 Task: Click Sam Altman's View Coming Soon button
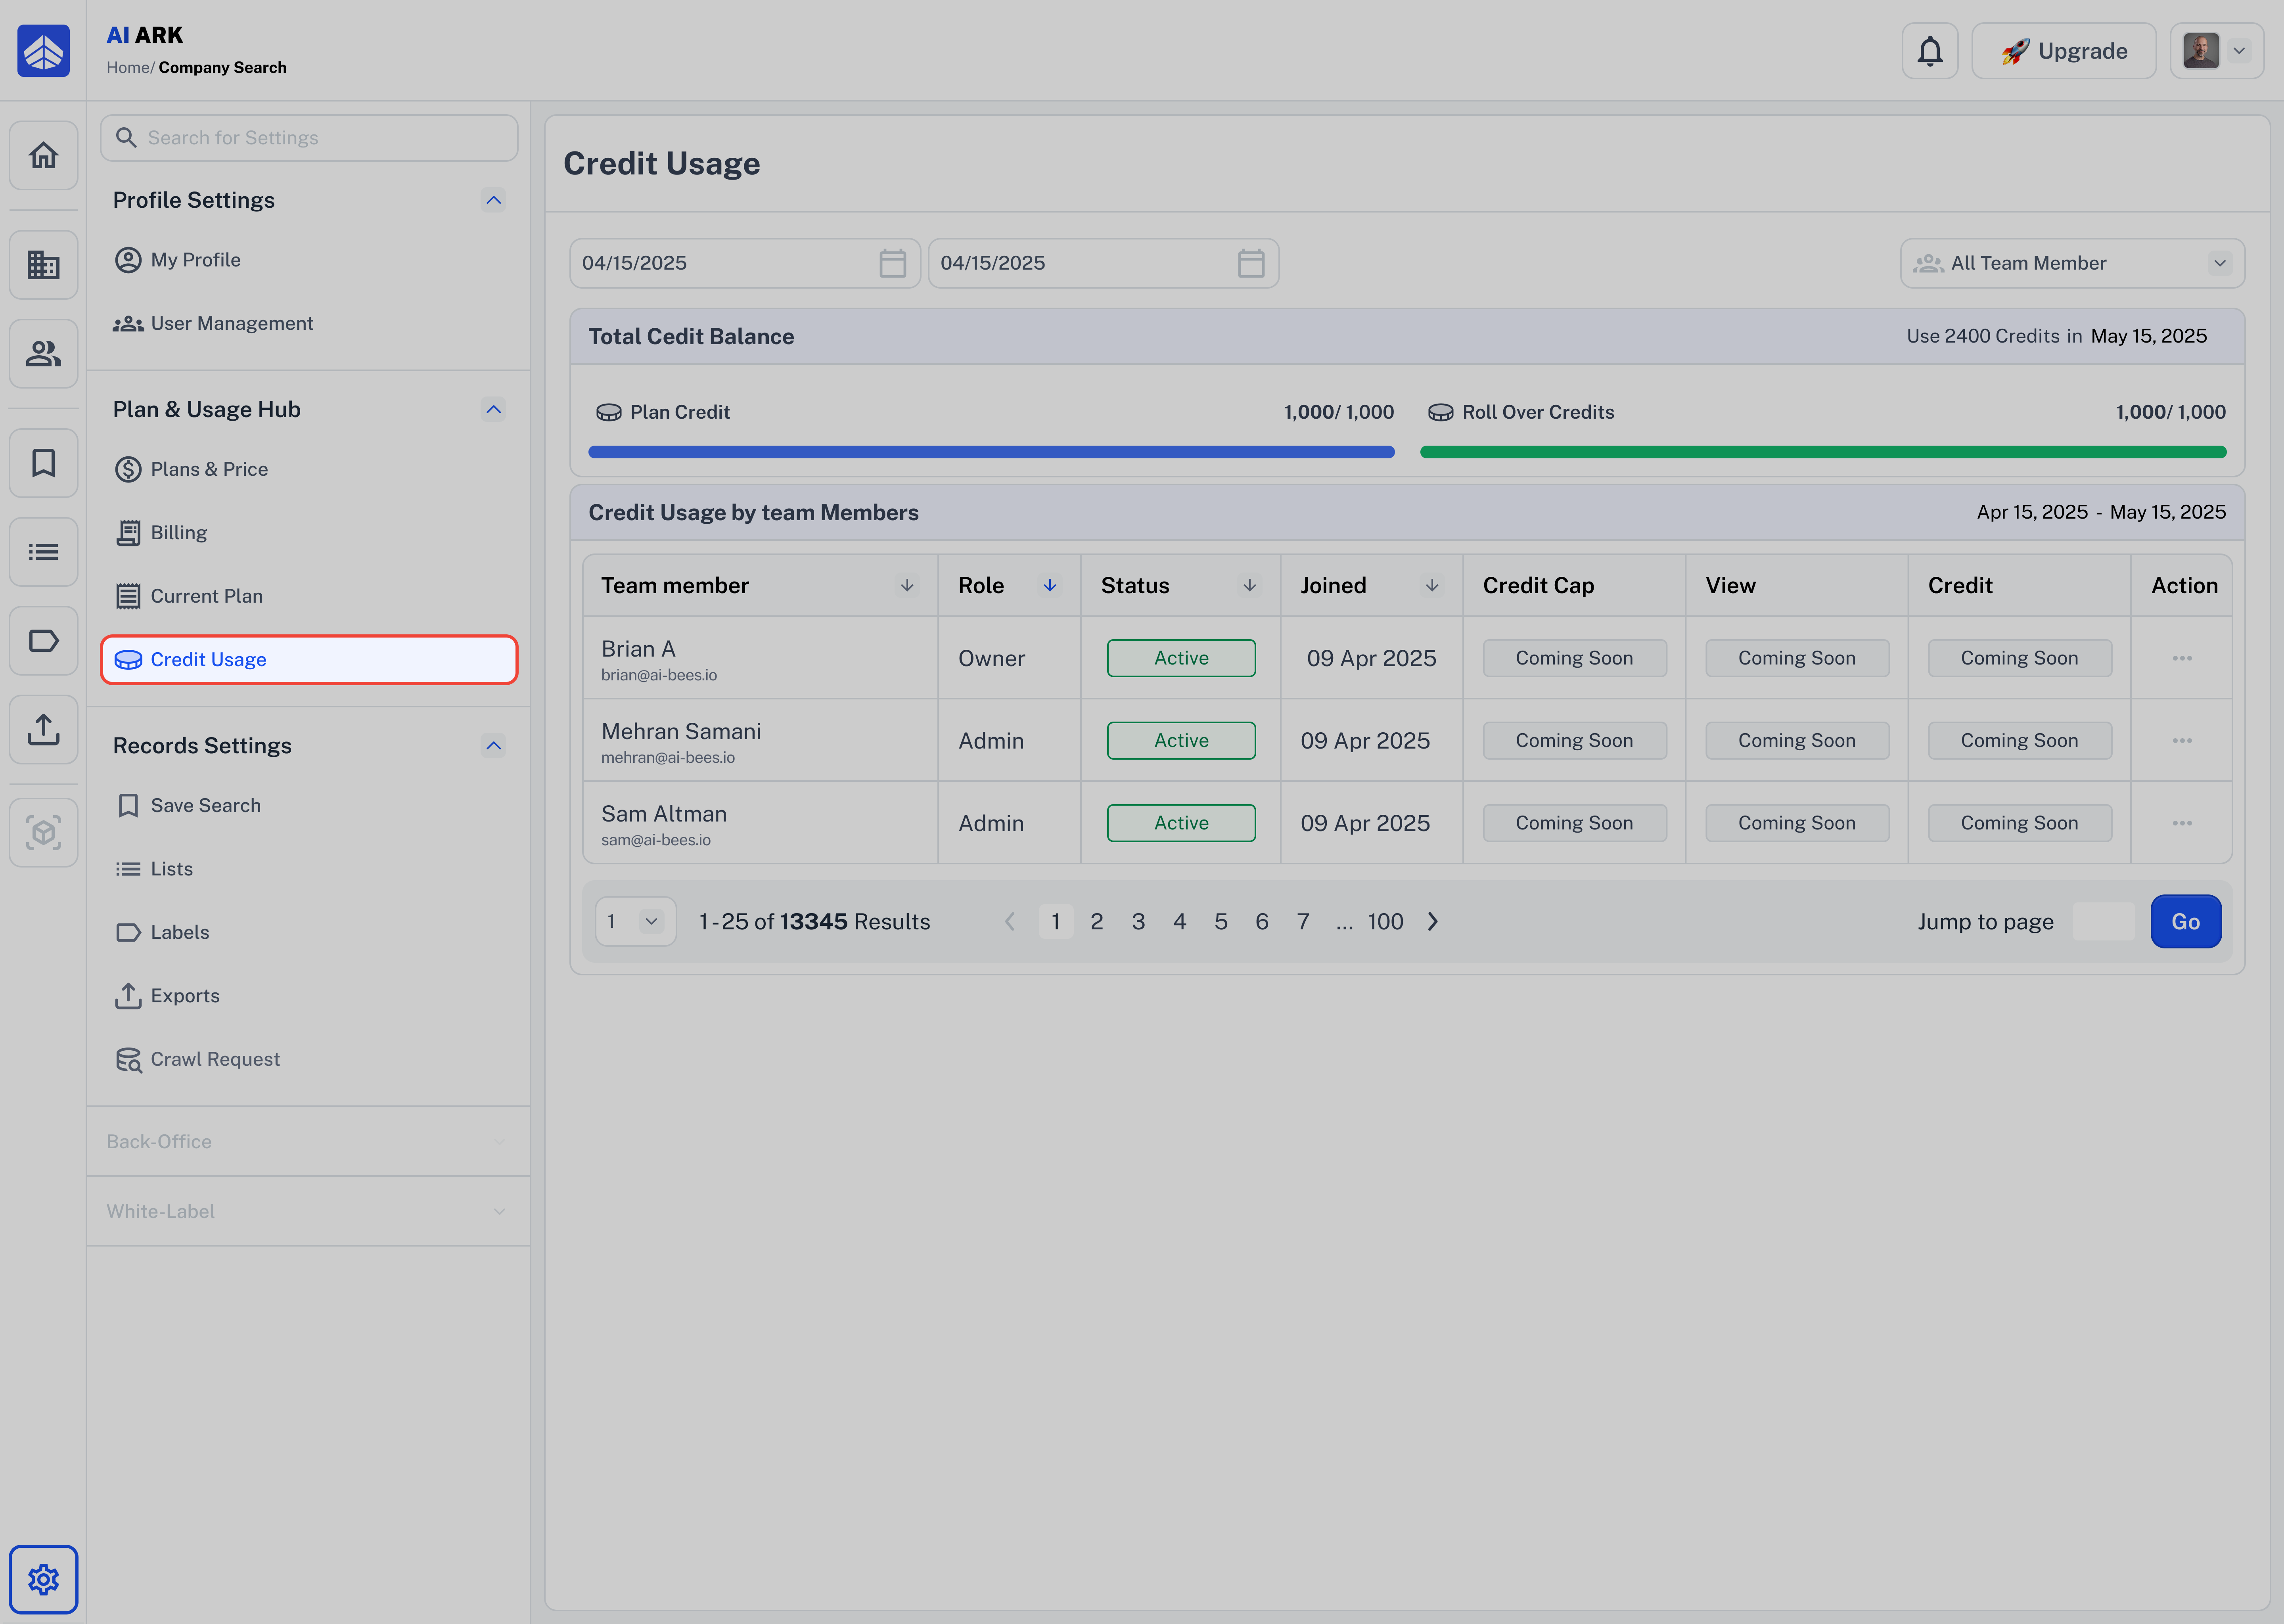(x=1797, y=823)
